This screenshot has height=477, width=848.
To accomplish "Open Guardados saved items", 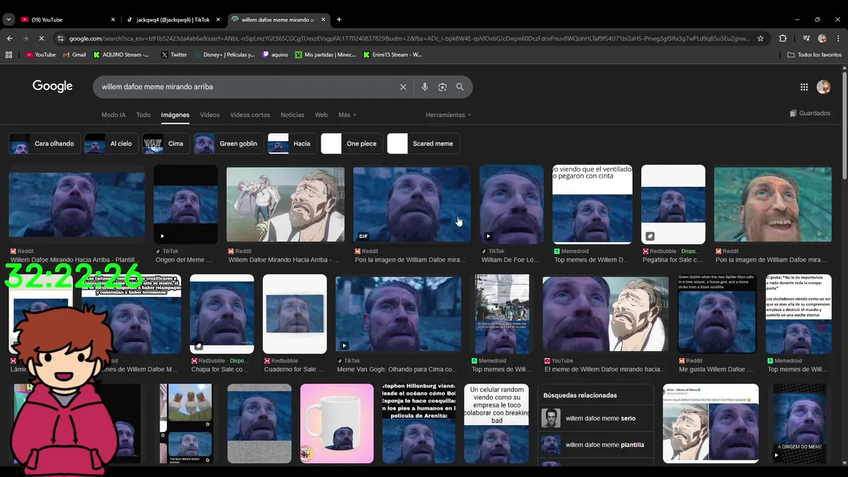I will (810, 113).
